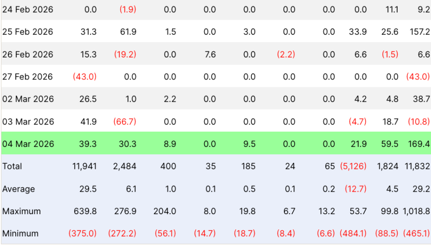This screenshot has height=247, width=431.
Task: Select the 02 Mar 2026 date cell
Action: [28, 99]
